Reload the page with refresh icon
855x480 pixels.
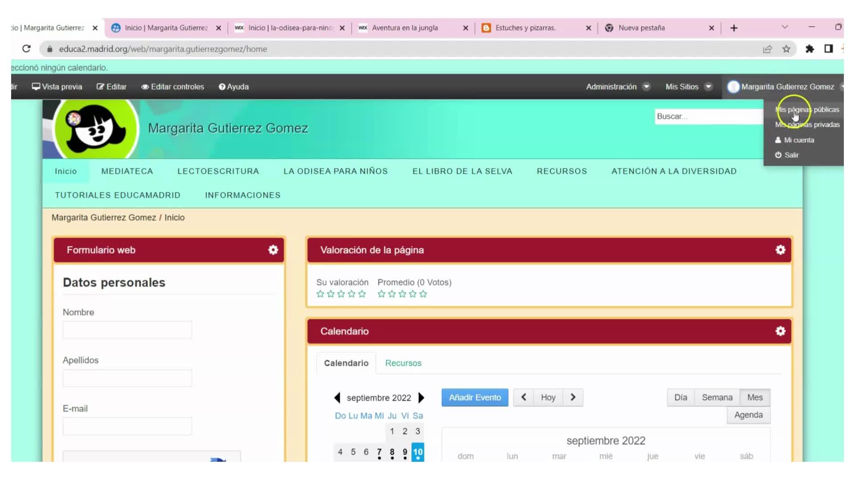[26, 49]
